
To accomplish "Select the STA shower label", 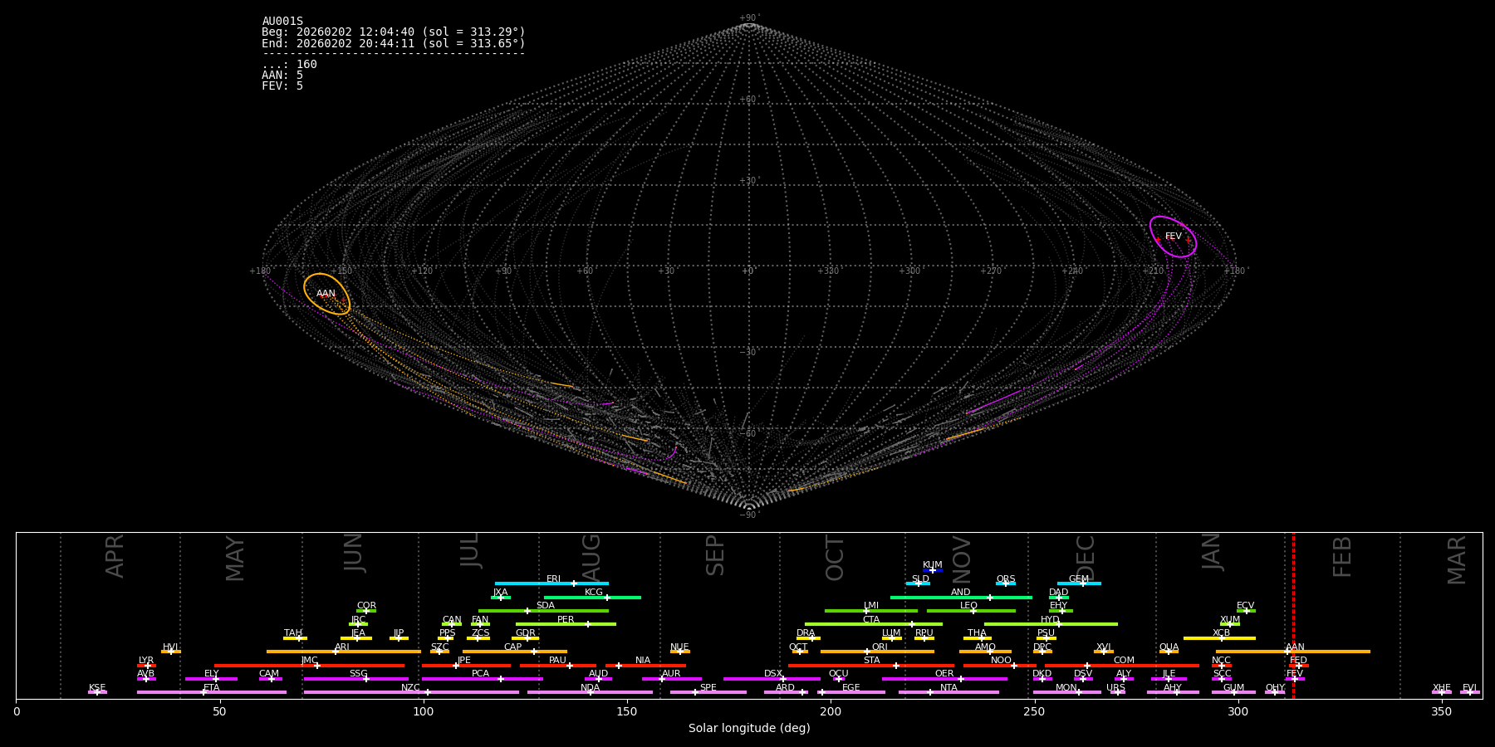I will (x=871, y=661).
